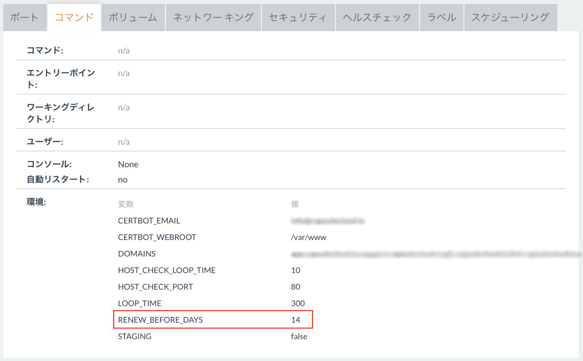Open the ネットワーキング tab

[x=213, y=17]
